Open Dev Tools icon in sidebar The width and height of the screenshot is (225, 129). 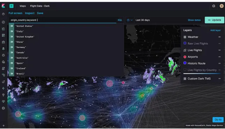[3, 95]
